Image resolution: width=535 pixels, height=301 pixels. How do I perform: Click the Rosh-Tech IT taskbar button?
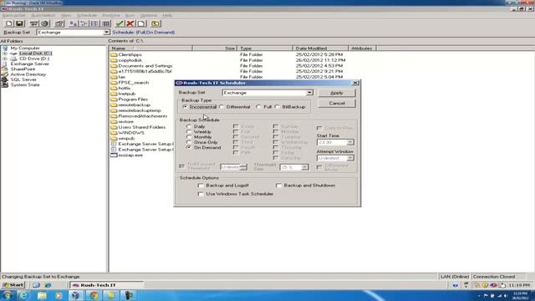pyautogui.click(x=106, y=285)
